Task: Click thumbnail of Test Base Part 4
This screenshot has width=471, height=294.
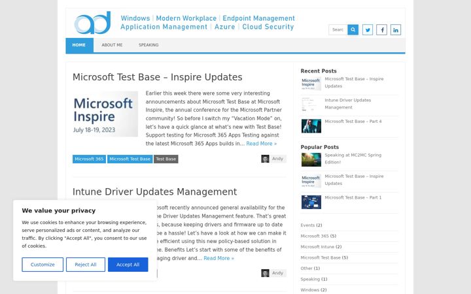Action: click(311, 126)
